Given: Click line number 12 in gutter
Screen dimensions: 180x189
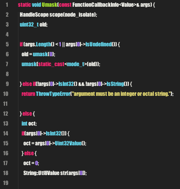Looking at the screenshot, I should click(5, 114).
